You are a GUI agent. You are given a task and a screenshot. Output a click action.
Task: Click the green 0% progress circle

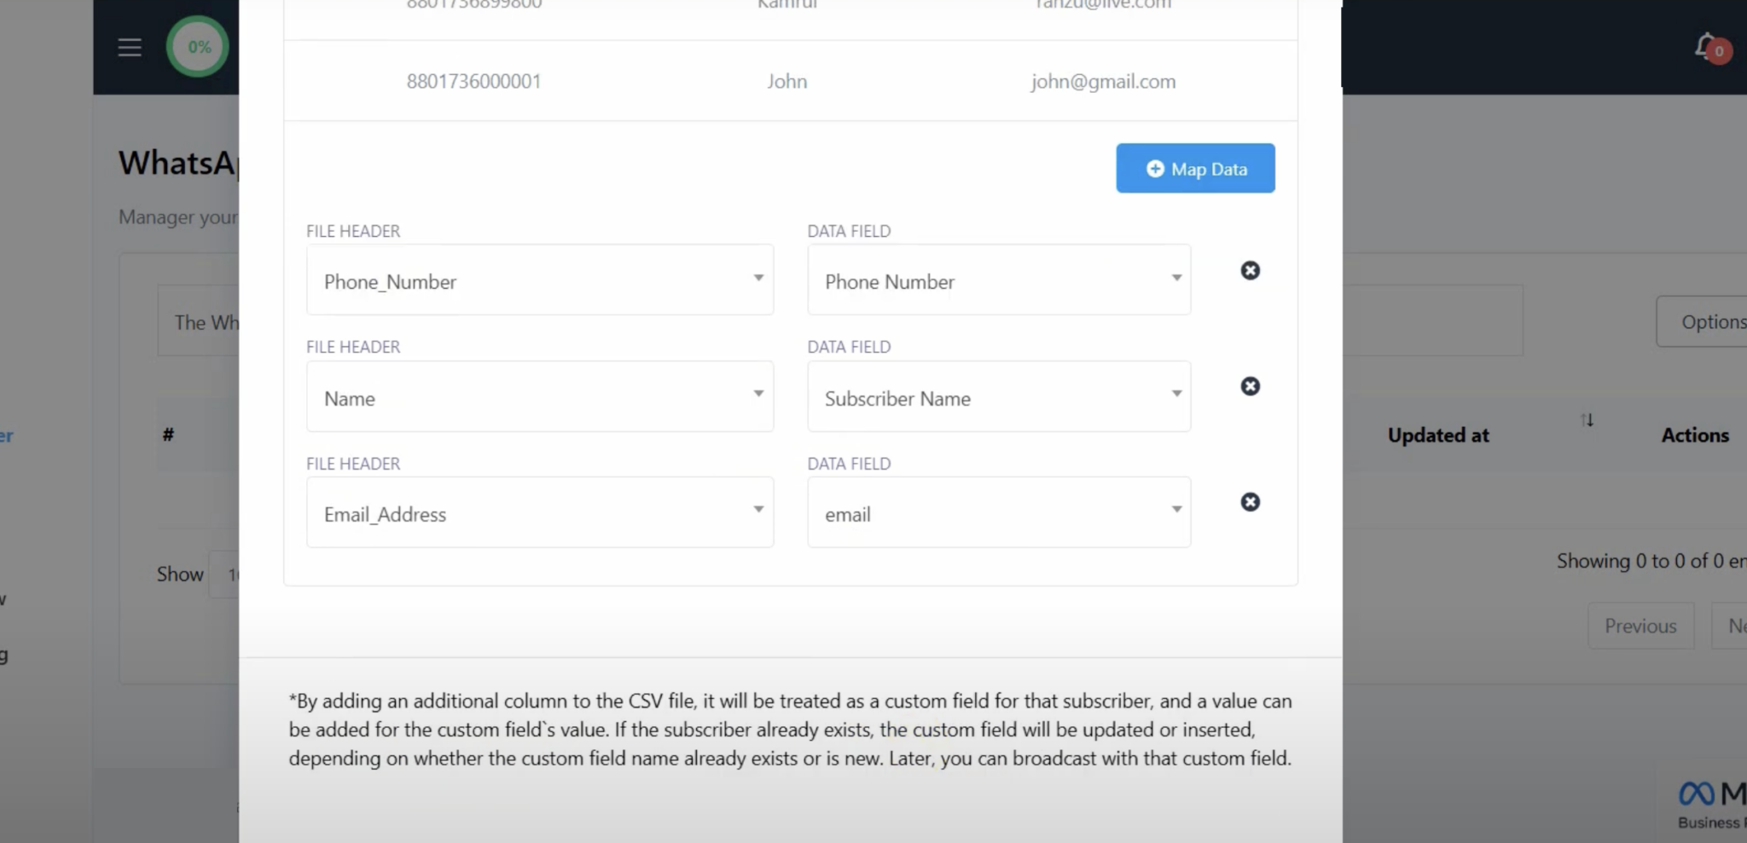[198, 47]
